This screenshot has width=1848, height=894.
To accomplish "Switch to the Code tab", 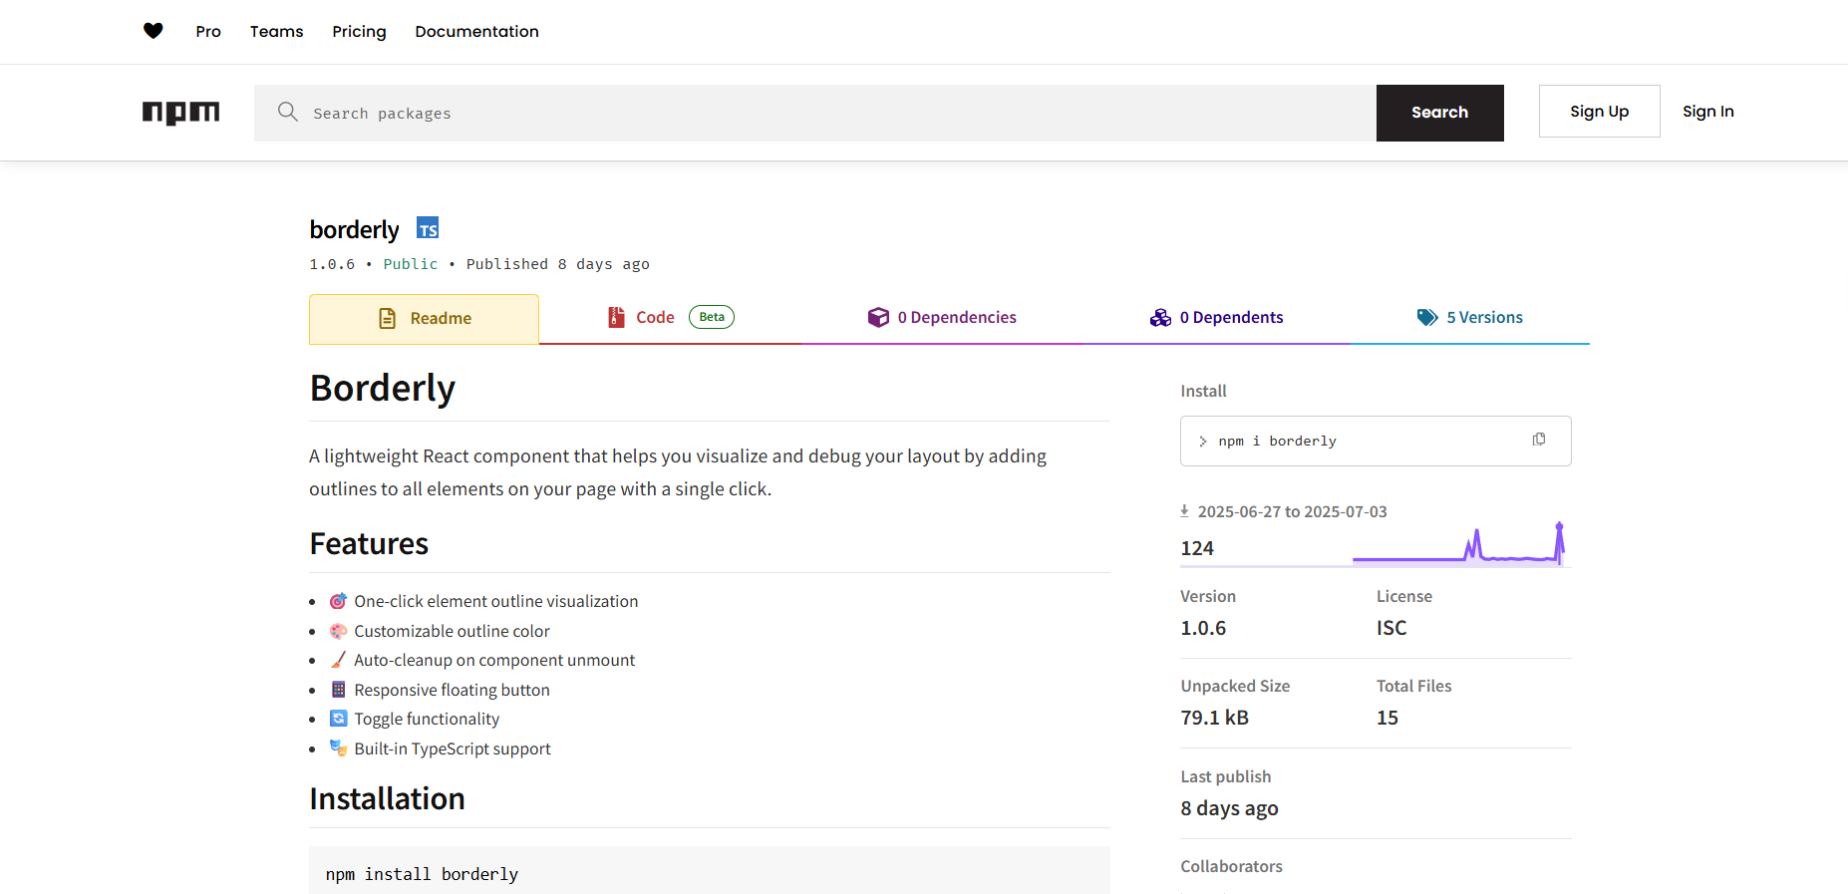I will [654, 318].
